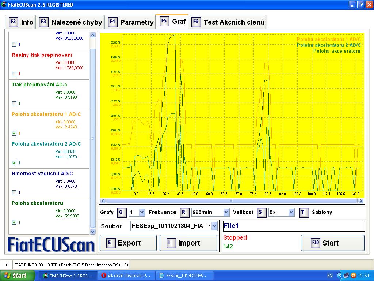Enable Reálný tlak přeplňování checkbox
Image resolution: width=374 pixels, height=281 pixels.
click(x=14, y=74)
